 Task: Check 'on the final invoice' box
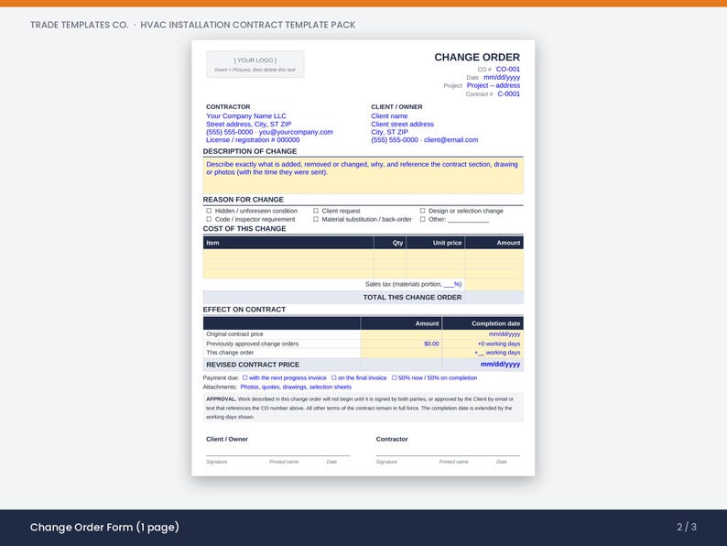(334, 377)
